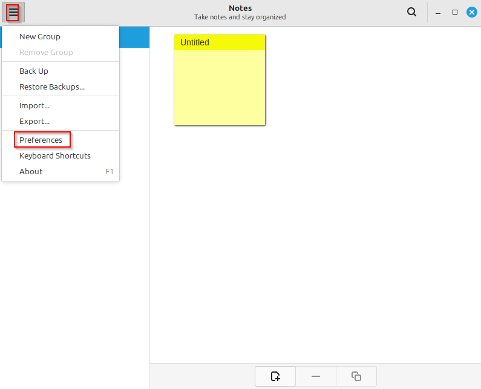481x389 pixels.
Task: Open Keyboard Shortcuts menu item
Action: coord(61,156)
